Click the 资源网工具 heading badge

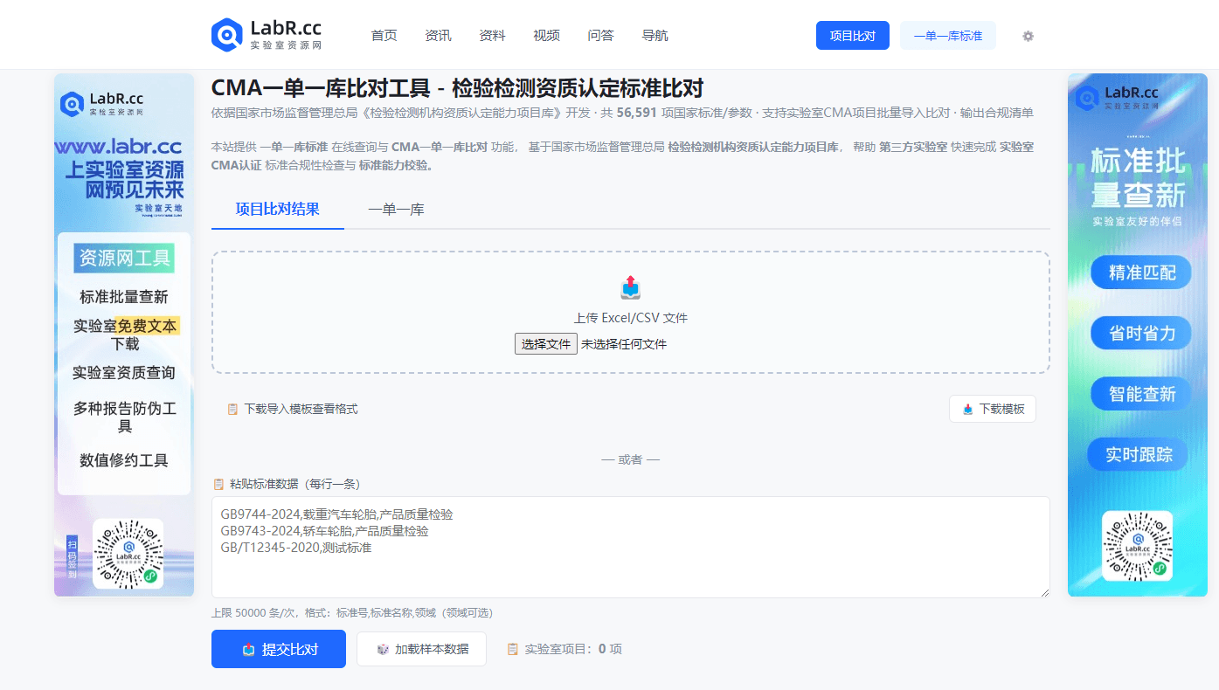click(x=124, y=259)
